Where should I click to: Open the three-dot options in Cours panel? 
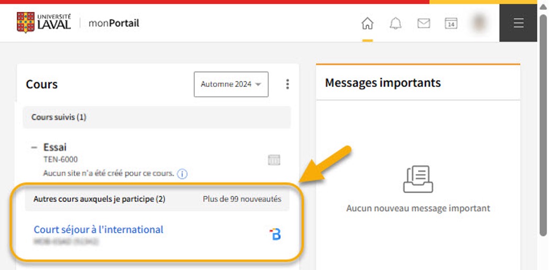click(288, 84)
